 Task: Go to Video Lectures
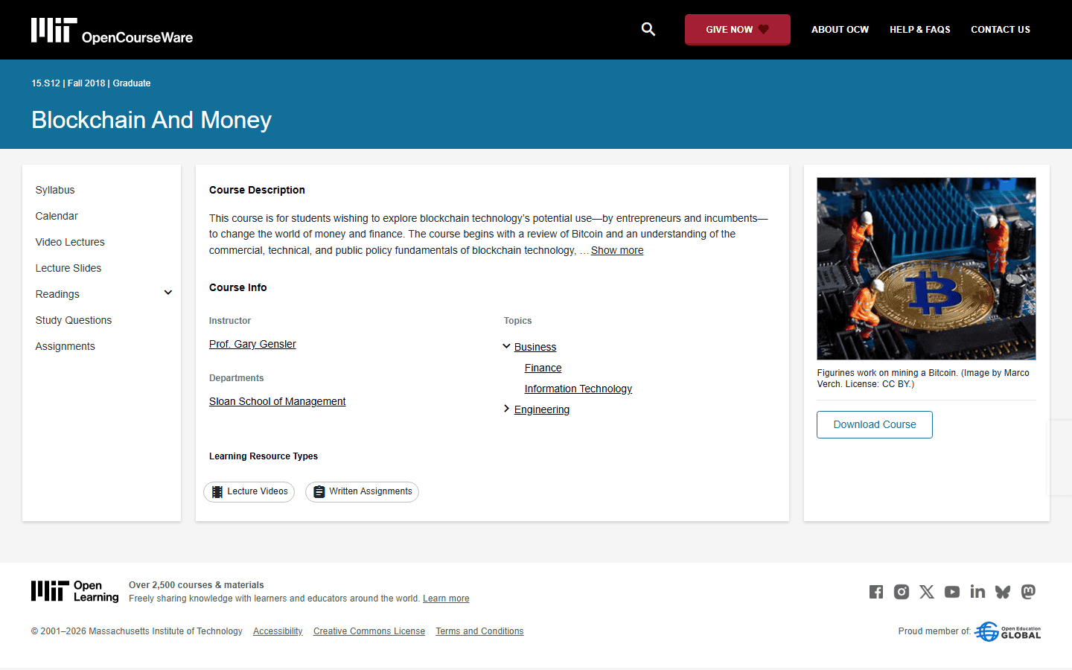click(x=70, y=242)
